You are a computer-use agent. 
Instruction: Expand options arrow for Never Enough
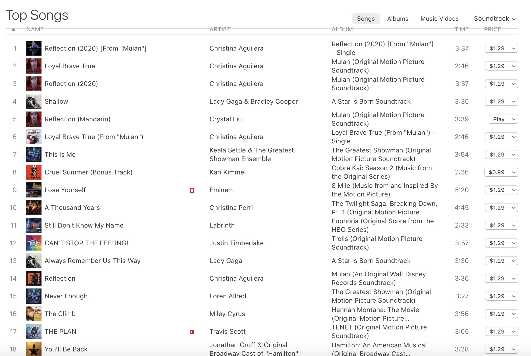[514, 296]
